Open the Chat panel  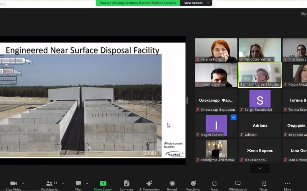point(78,186)
